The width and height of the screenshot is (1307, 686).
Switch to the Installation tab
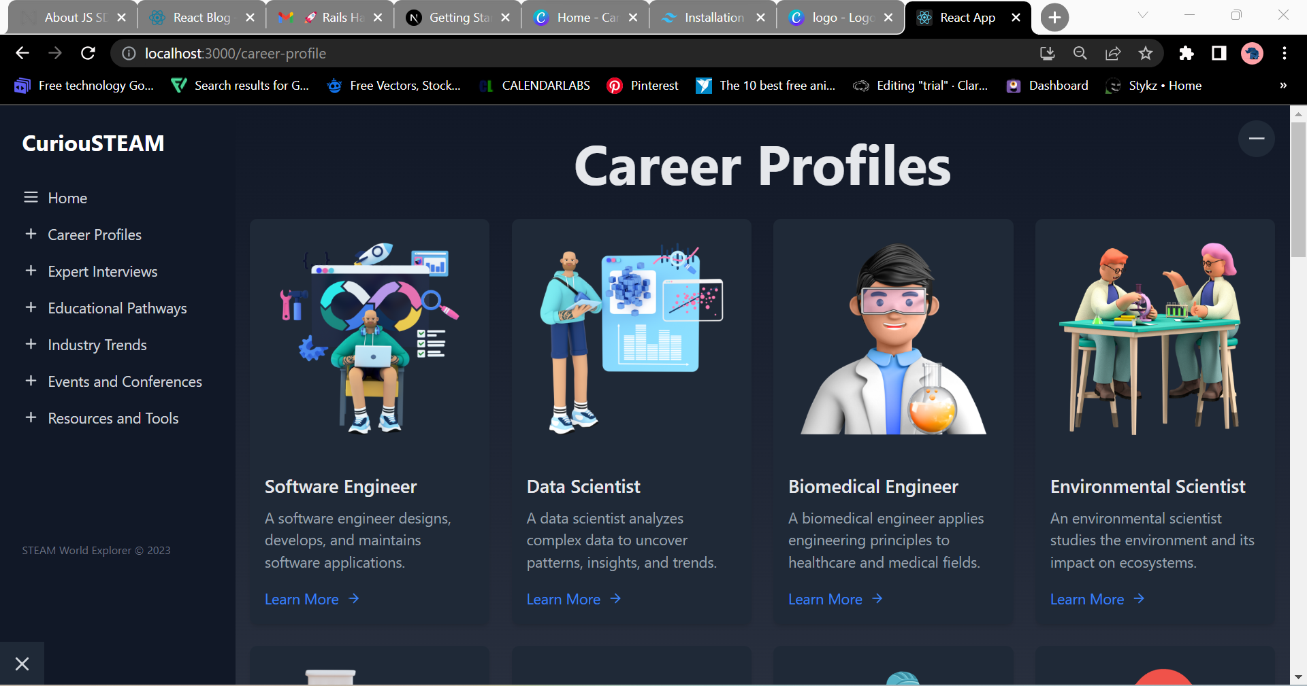tap(714, 18)
